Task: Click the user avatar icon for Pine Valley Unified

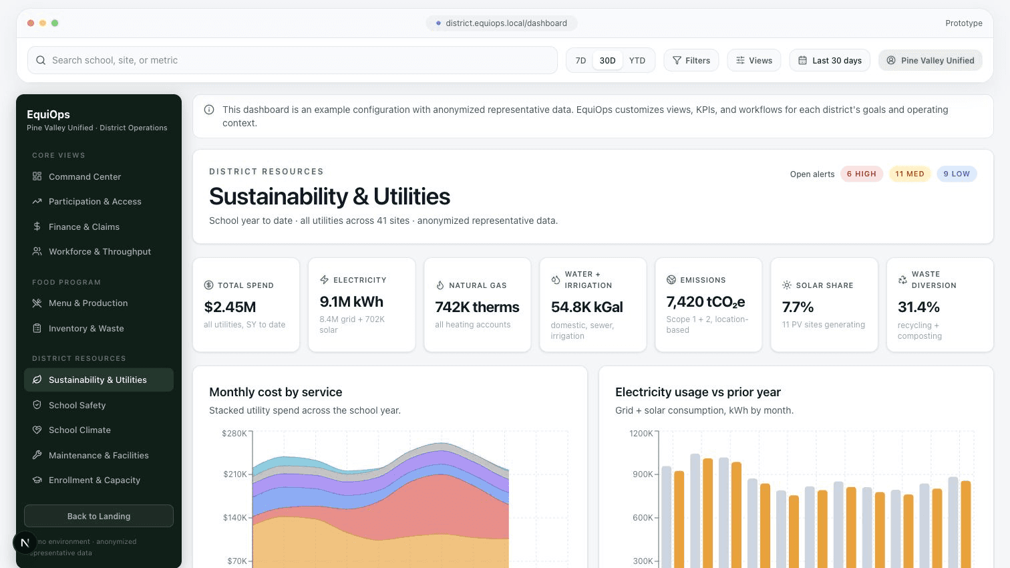Action: [x=890, y=60]
